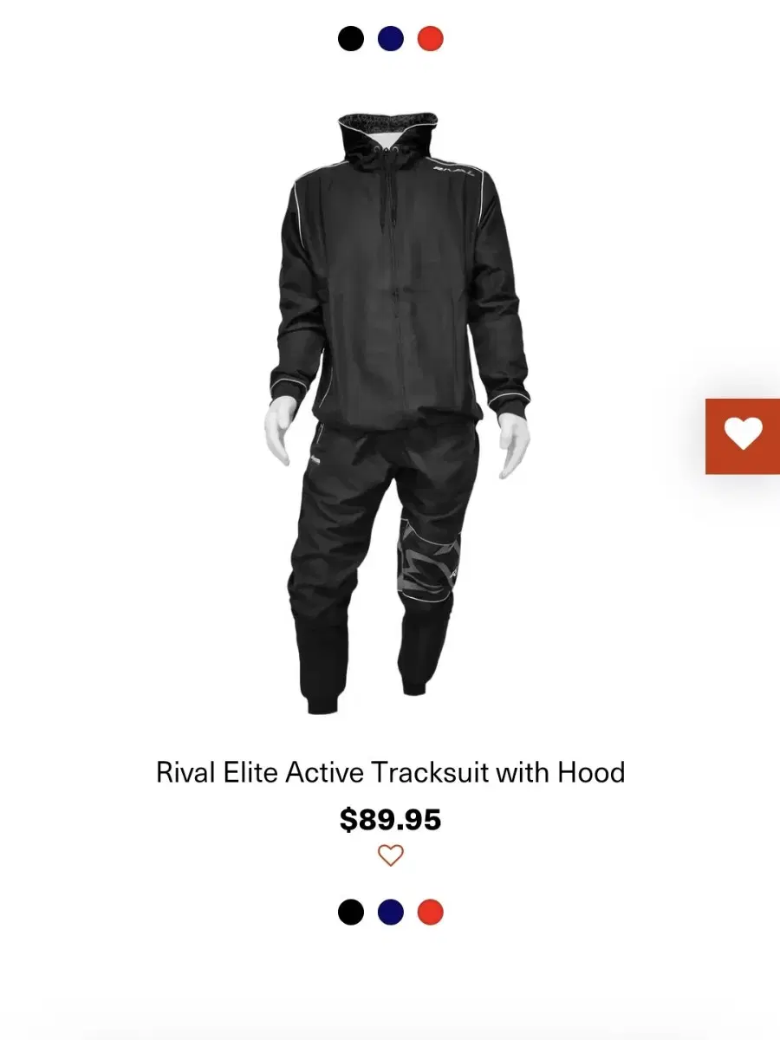Image resolution: width=780 pixels, height=1040 pixels.
Task: Favorite the tracksuit via outline heart below price
Action: (x=391, y=855)
